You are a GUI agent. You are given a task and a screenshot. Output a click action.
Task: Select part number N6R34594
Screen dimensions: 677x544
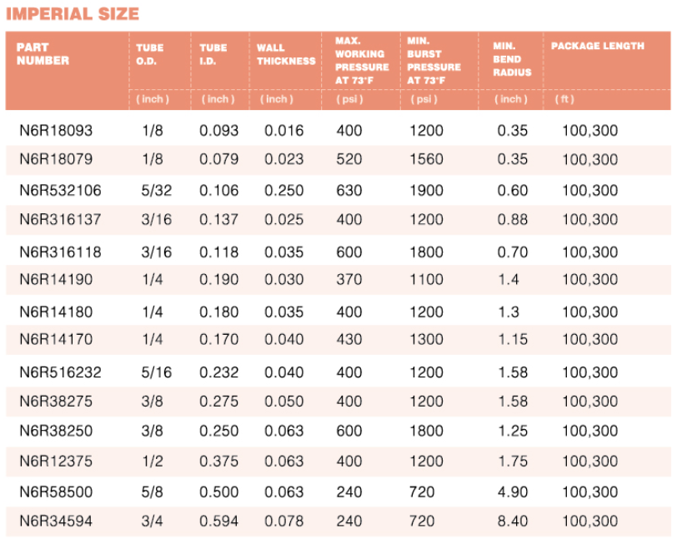56,522
